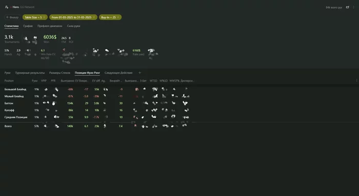
Task: Remove the date range filter chip
Action: (x=94, y=17)
